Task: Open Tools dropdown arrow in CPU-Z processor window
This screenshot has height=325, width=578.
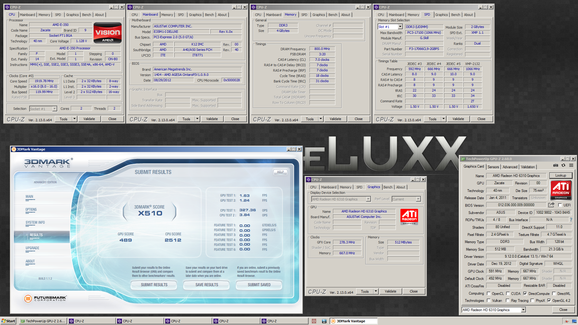Action: 74,119
